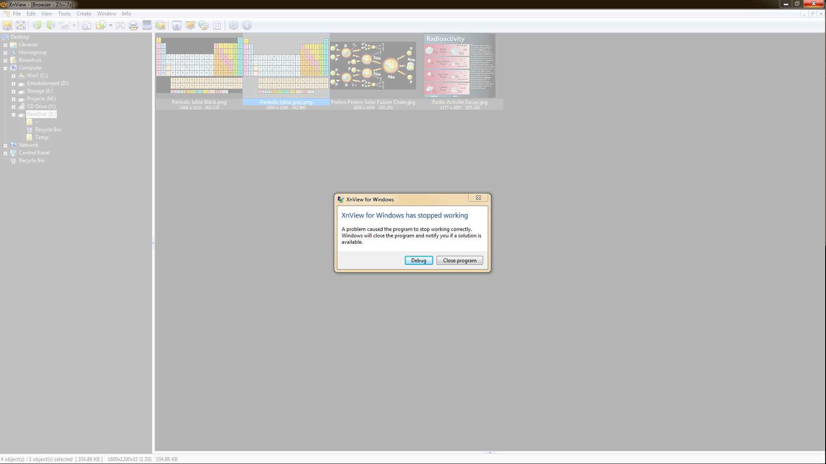The height and width of the screenshot is (464, 826).
Task: Close the XnView crash dialog
Action: pyautogui.click(x=478, y=198)
